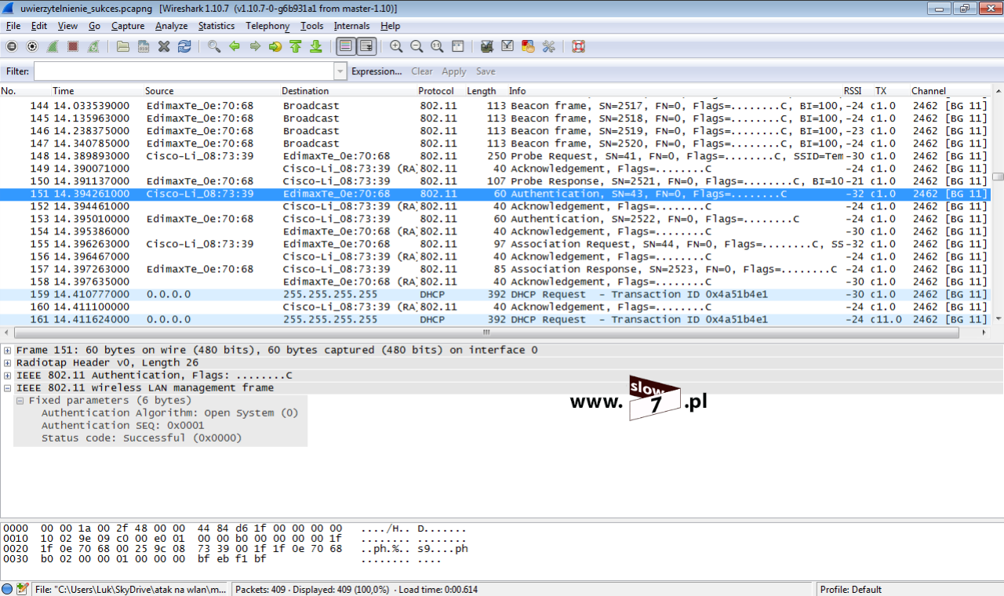Open the Statistics menu

pos(216,26)
